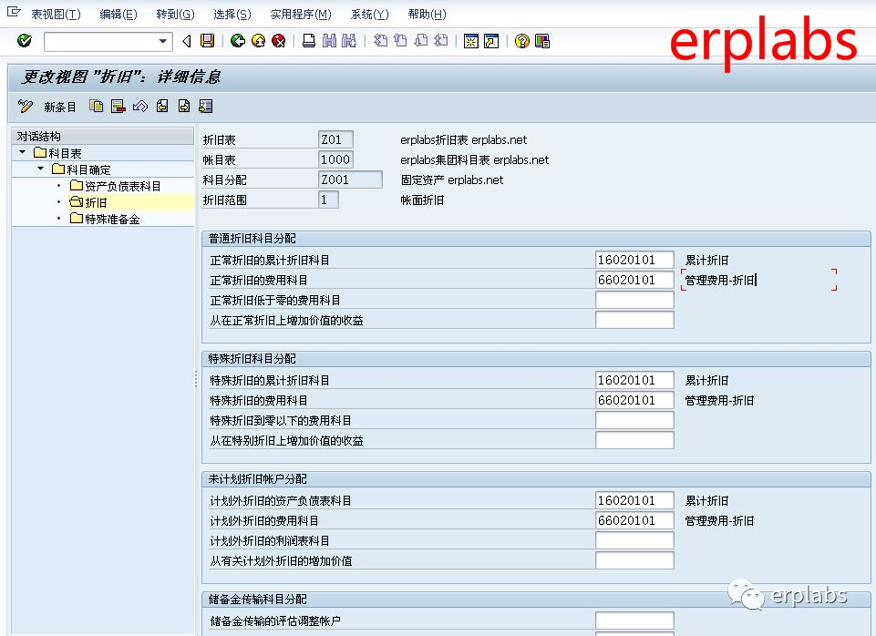Click the Customize Local Layout icon
The width and height of the screenshot is (876, 636).
tap(541, 41)
